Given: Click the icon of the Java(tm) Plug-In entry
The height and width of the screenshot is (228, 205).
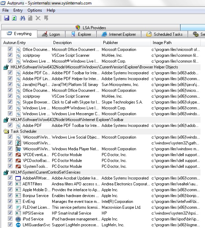Looking at the screenshot, I should pos(18,85).
